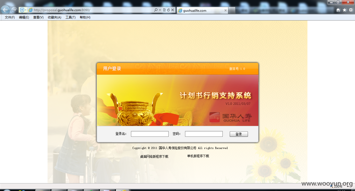This screenshot has height=191, width=355.
Task: Refresh the page with the reload icon
Action: (x=168, y=10)
